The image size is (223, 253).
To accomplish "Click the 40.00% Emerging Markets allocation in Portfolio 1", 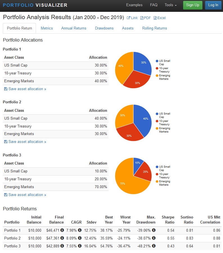I will tap(101, 81).
